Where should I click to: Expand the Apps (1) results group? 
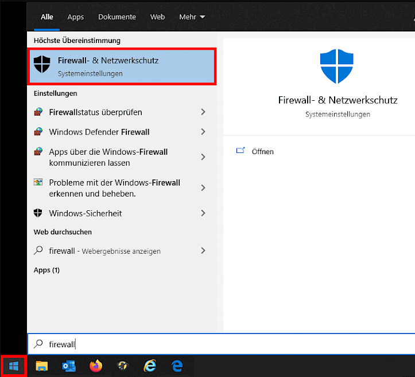point(46,270)
